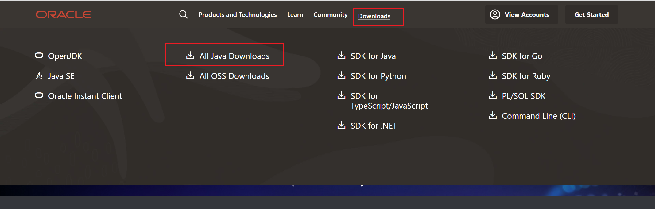Open the Command Line (CLI) link

tap(539, 116)
